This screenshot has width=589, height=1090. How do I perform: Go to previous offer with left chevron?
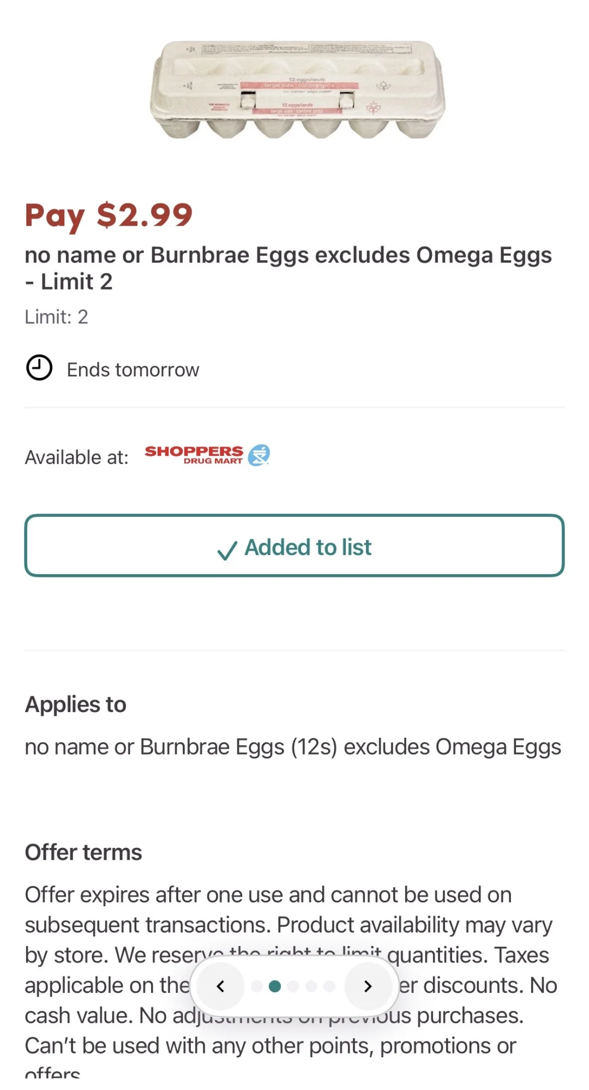click(220, 986)
